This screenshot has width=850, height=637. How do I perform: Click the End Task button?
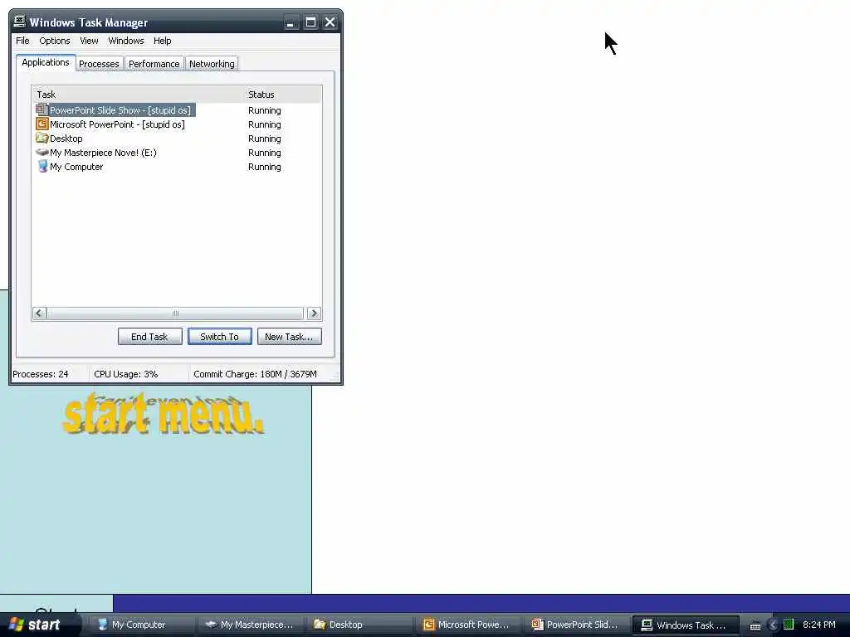click(149, 337)
